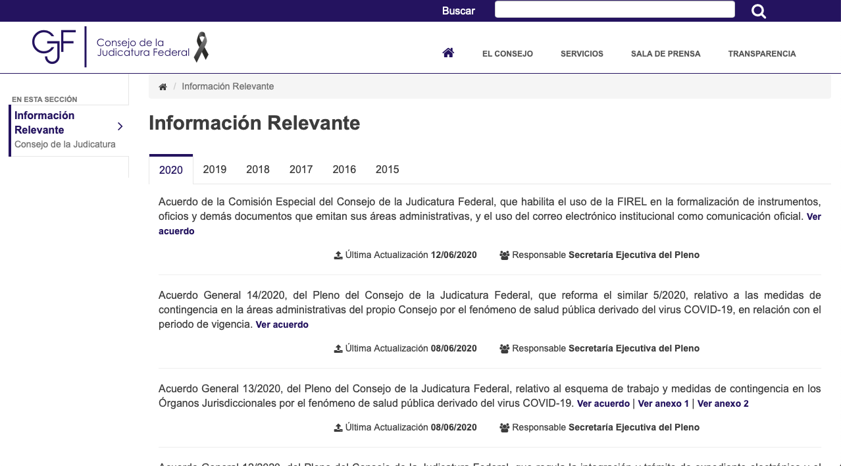Open the El Consejo menu
The height and width of the screenshot is (466, 841).
coord(507,54)
